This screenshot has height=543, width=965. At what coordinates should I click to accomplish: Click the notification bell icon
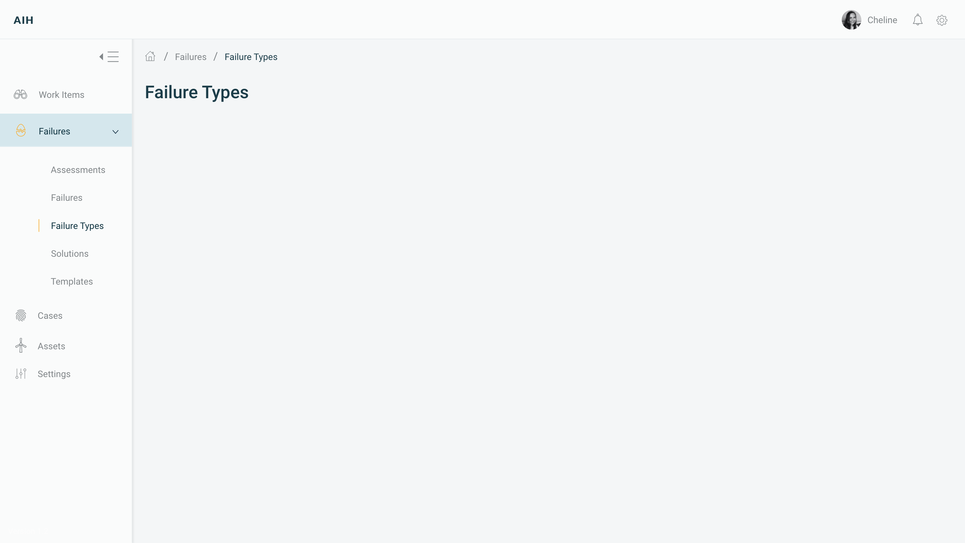coord(917,20)
